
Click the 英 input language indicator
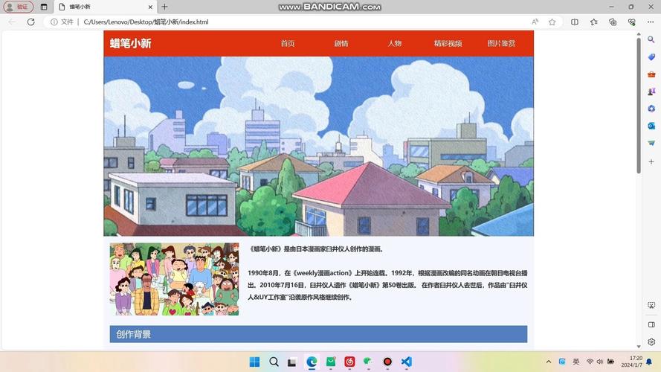[575, 362]
